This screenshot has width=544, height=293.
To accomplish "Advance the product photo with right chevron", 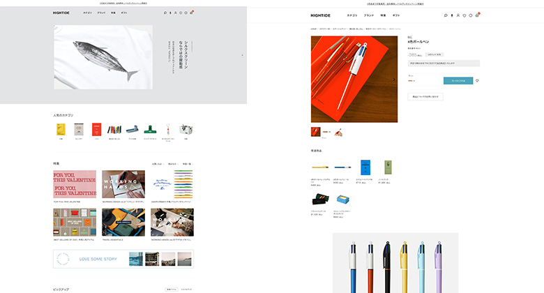I will [x=394, y=79].
